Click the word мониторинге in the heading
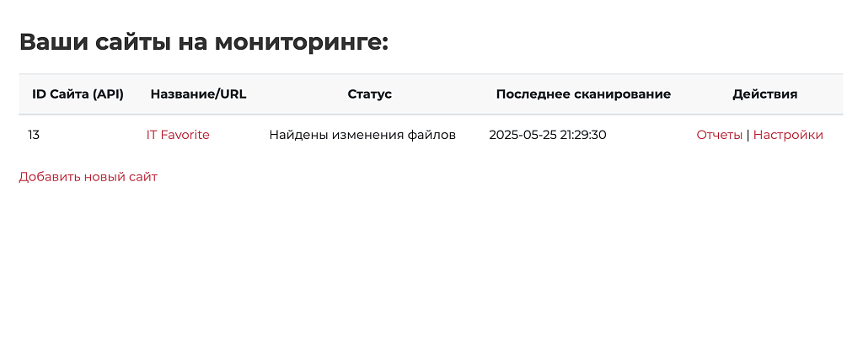863x343 pixels. (301, 42)
